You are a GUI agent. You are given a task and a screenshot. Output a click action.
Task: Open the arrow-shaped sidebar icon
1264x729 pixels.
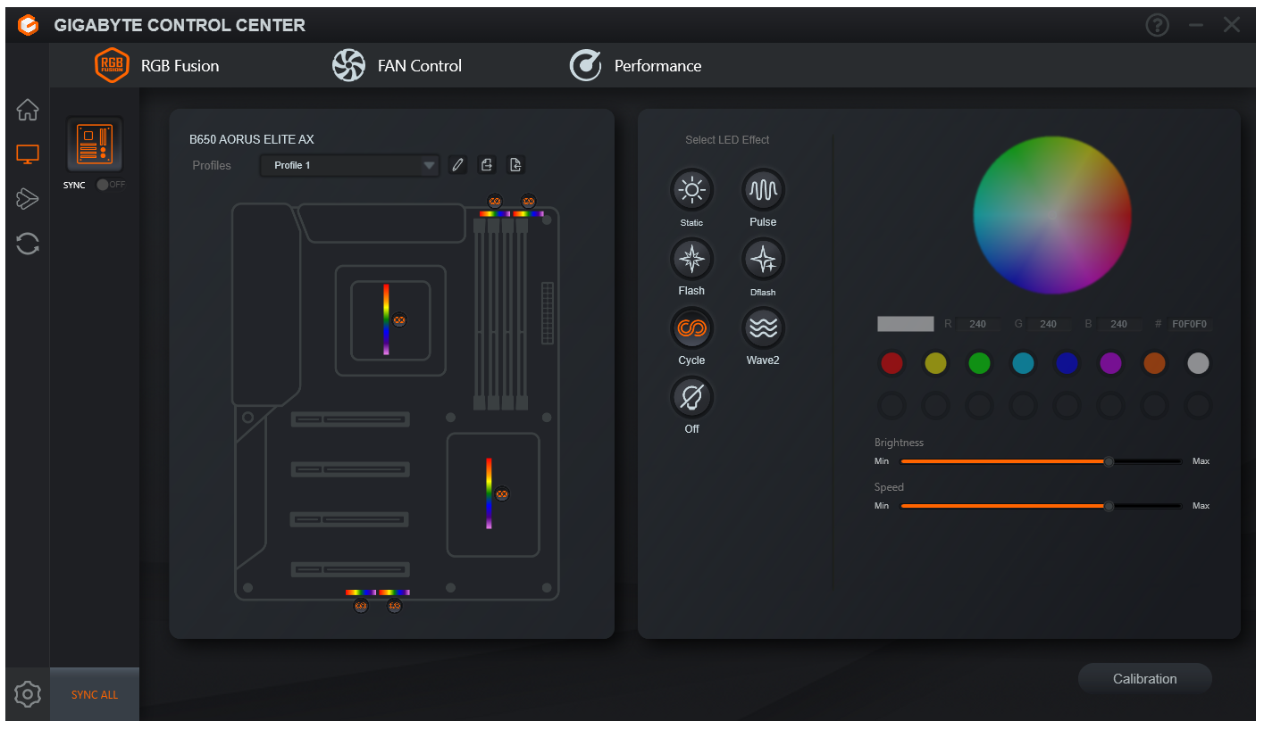tap(28, 199)
